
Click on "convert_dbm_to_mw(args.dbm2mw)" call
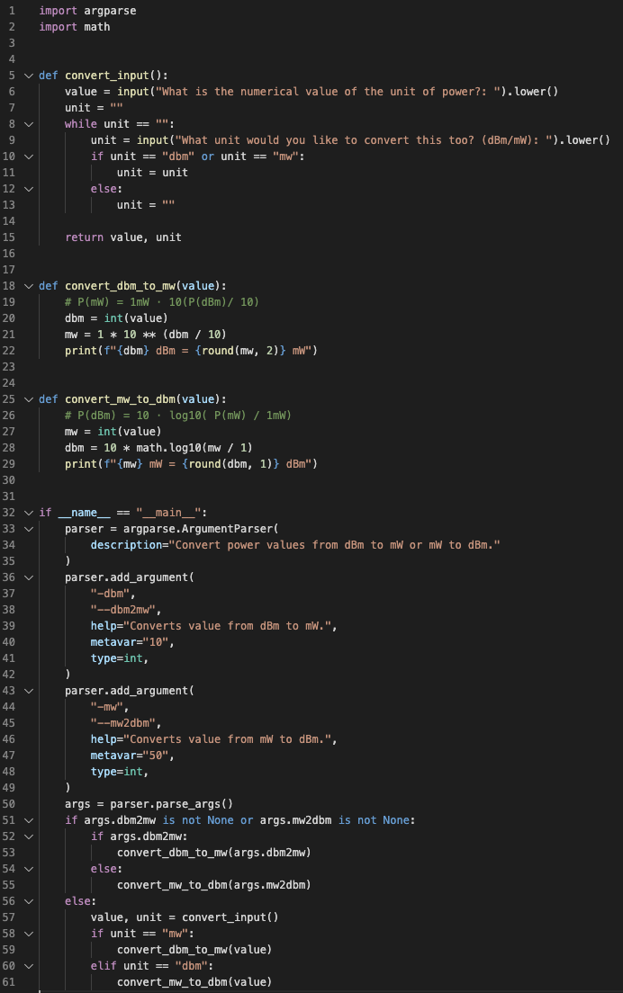pos(214,853)
